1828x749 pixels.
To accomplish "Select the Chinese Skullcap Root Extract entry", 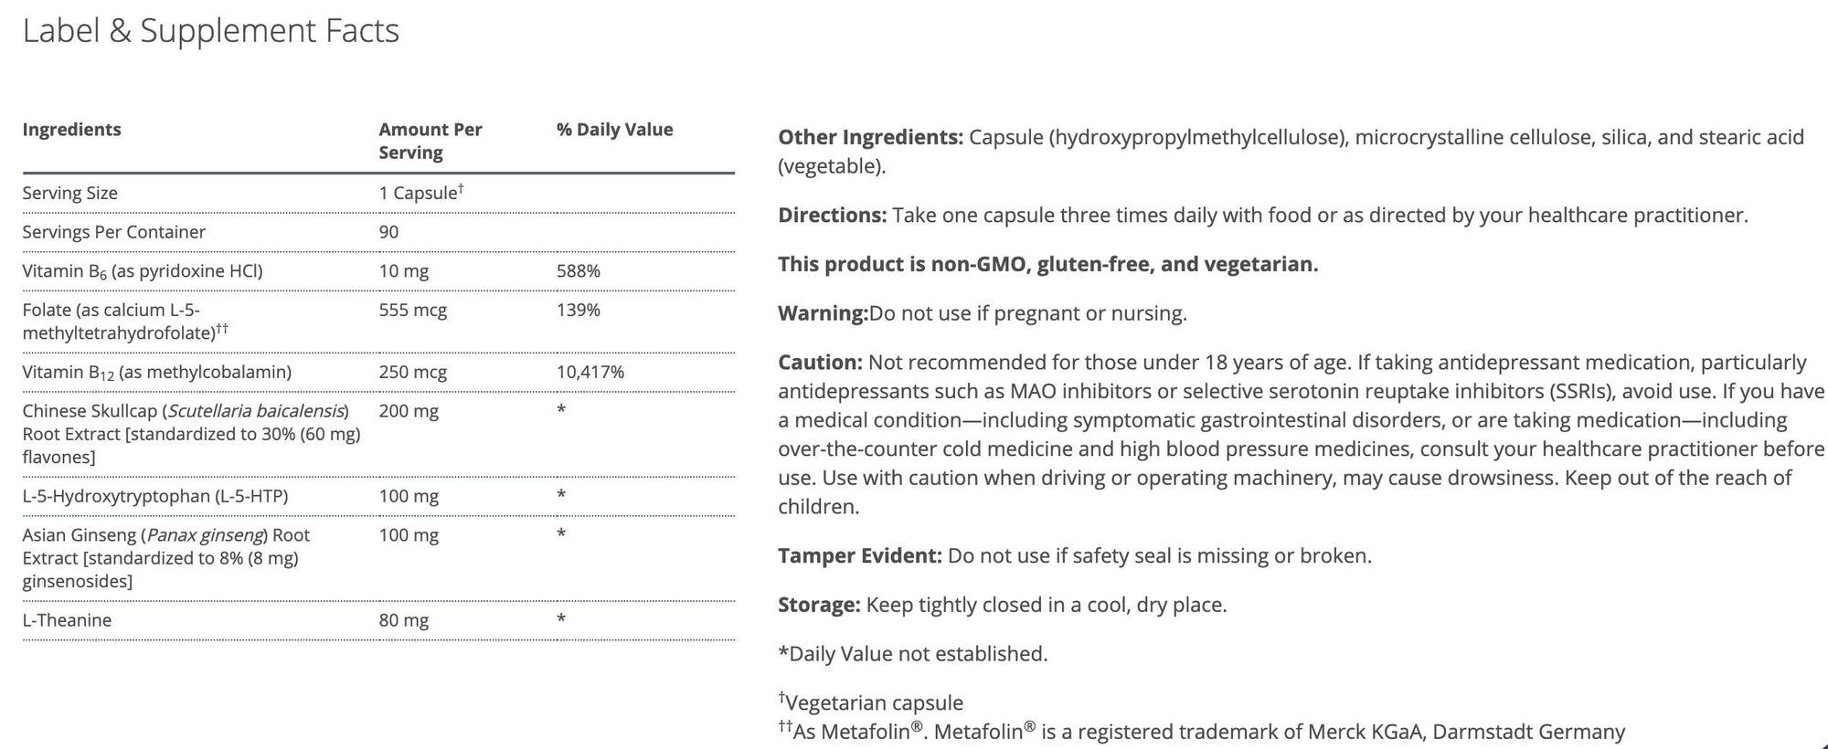I will tap(190, 434).
